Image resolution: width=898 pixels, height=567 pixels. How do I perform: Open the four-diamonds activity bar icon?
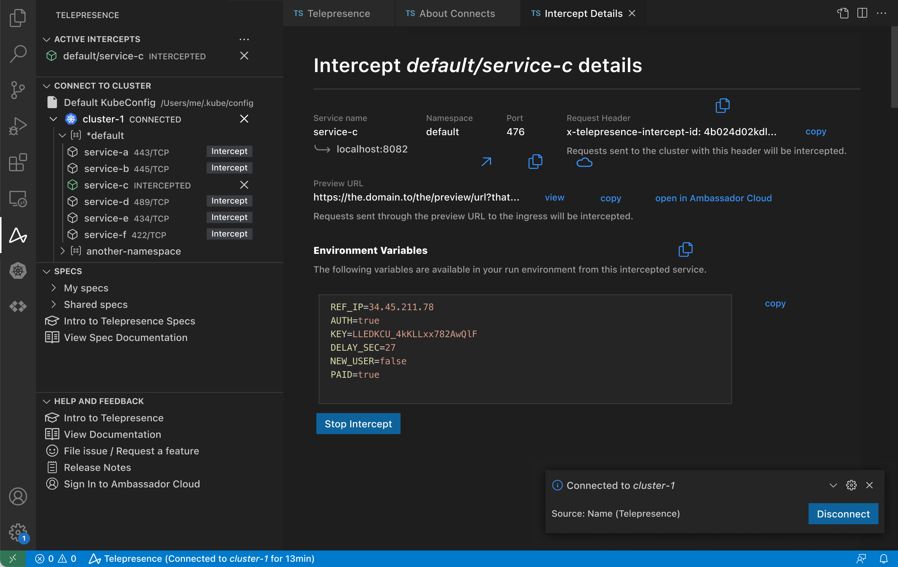click(18, 306)
